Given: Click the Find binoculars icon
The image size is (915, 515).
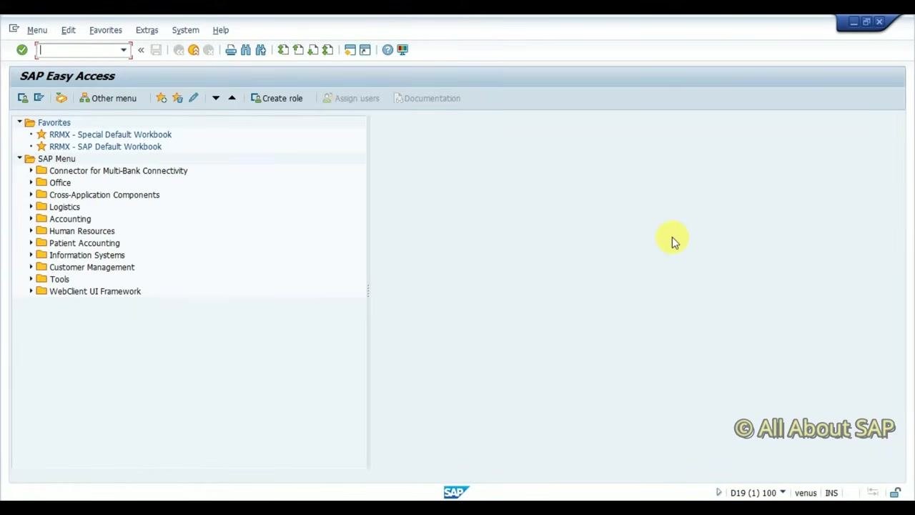Looking at the screenshot, I should pyautogui.click(x=246, y=50).
